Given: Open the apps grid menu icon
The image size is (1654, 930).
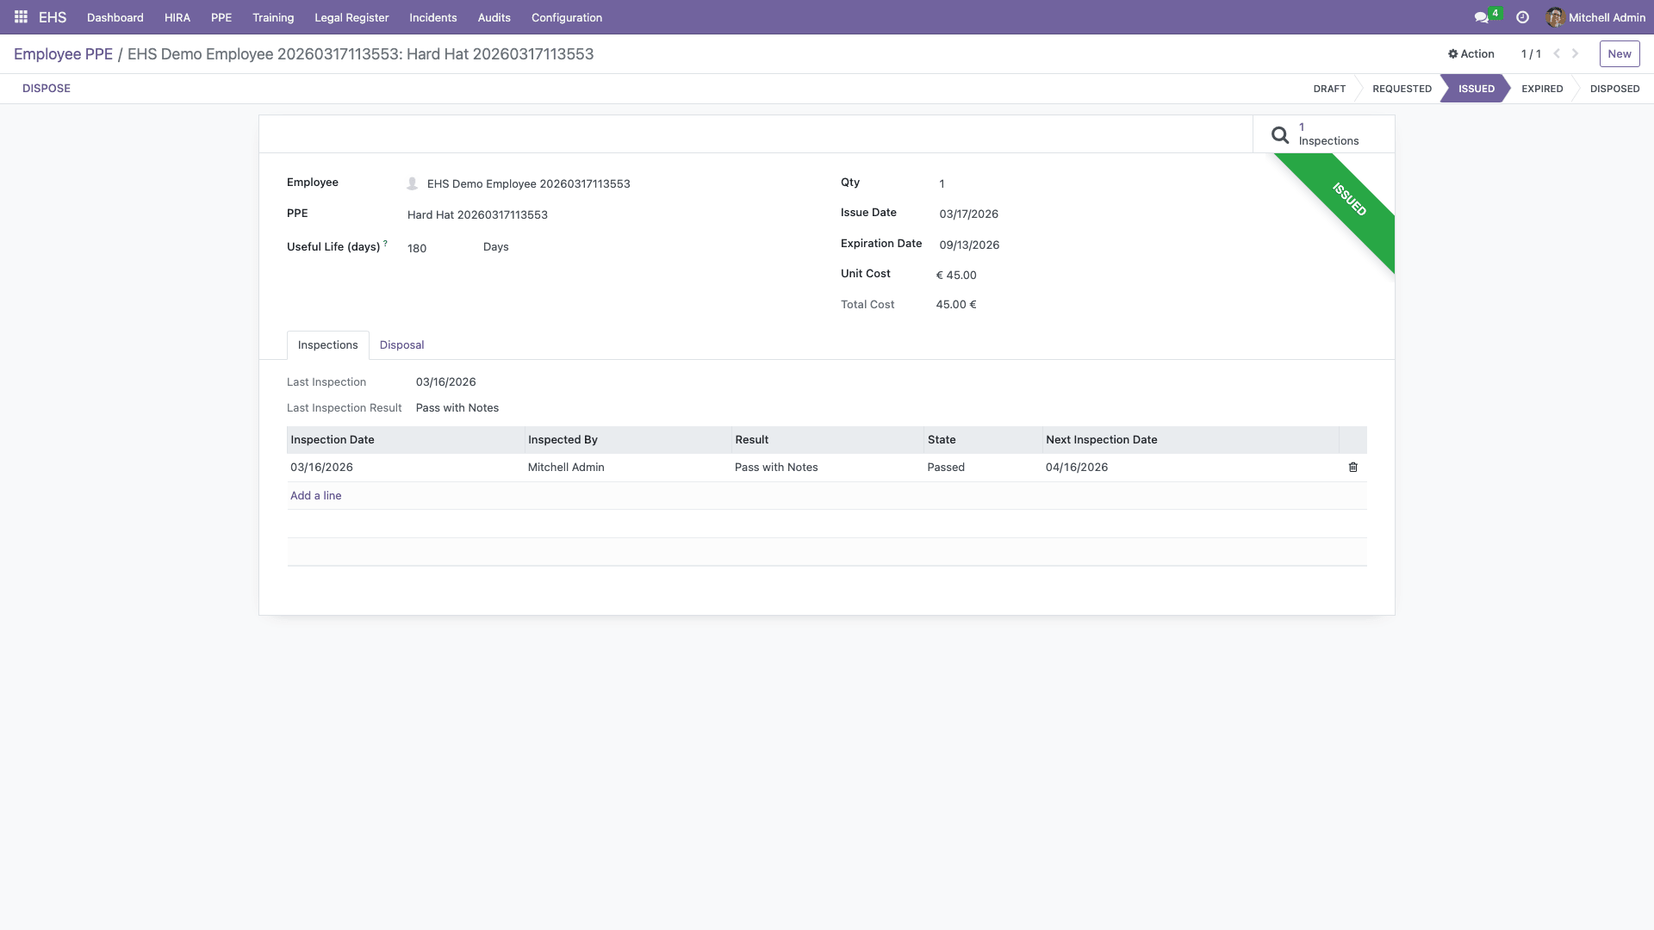Looking at the screenshot, I should pos(21,17).
